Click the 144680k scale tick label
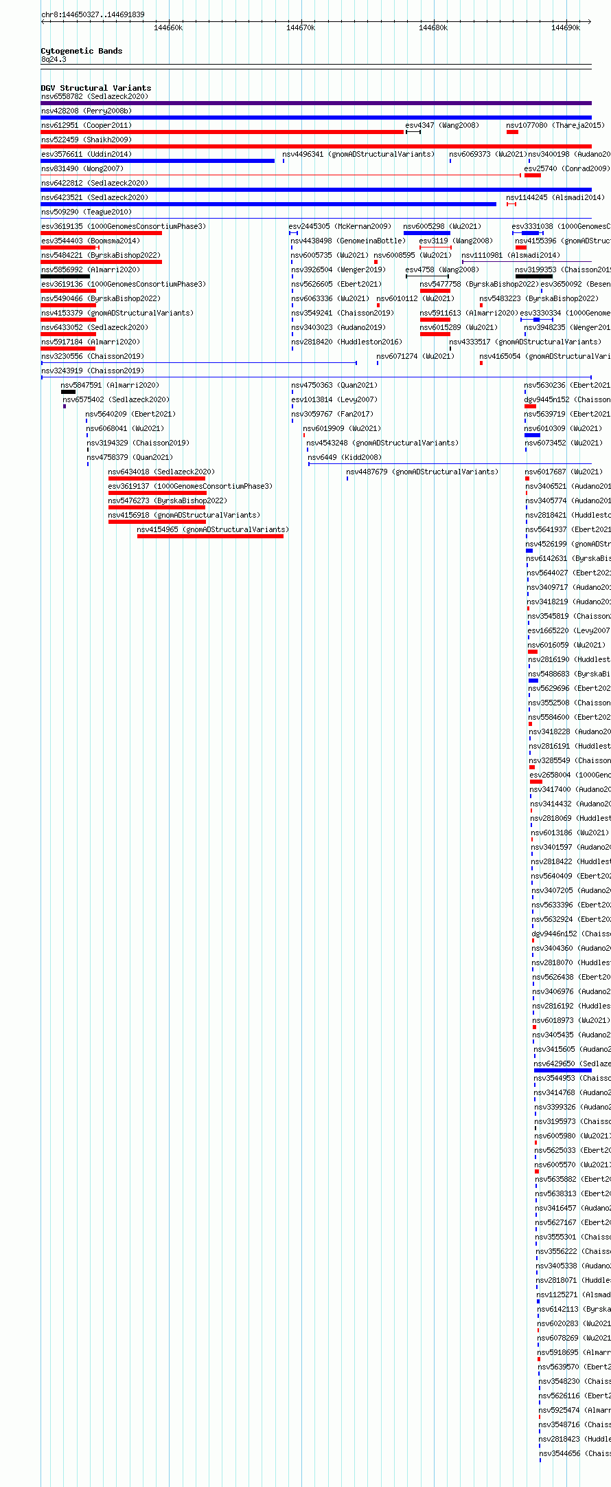611x1487 pixels. tap(433, 27)
